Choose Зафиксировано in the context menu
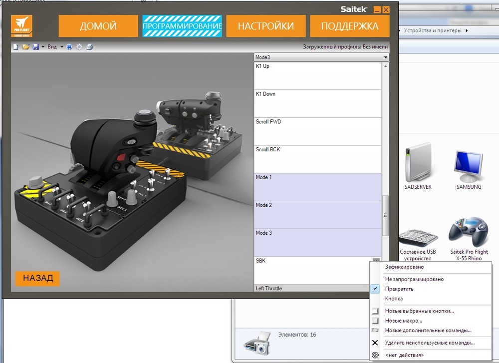499x363 pixels. coord(431,267)
